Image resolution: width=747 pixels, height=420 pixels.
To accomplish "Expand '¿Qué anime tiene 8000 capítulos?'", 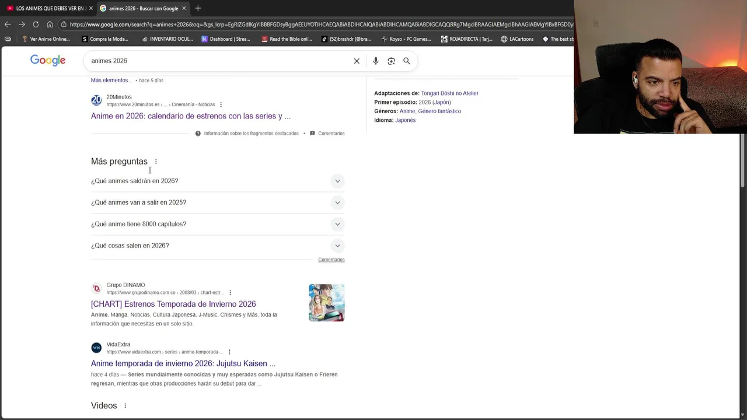I will pyautogui.click(x=218, y=224).
